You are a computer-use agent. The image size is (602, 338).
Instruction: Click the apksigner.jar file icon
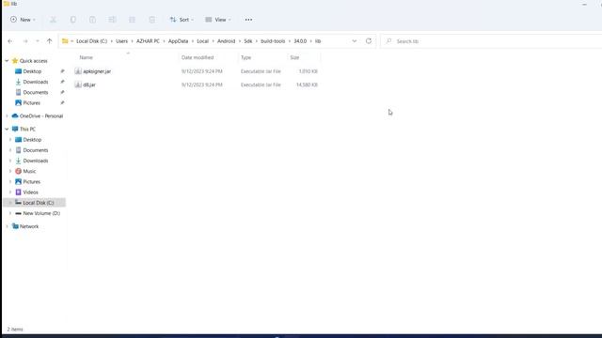coord(78,71)
